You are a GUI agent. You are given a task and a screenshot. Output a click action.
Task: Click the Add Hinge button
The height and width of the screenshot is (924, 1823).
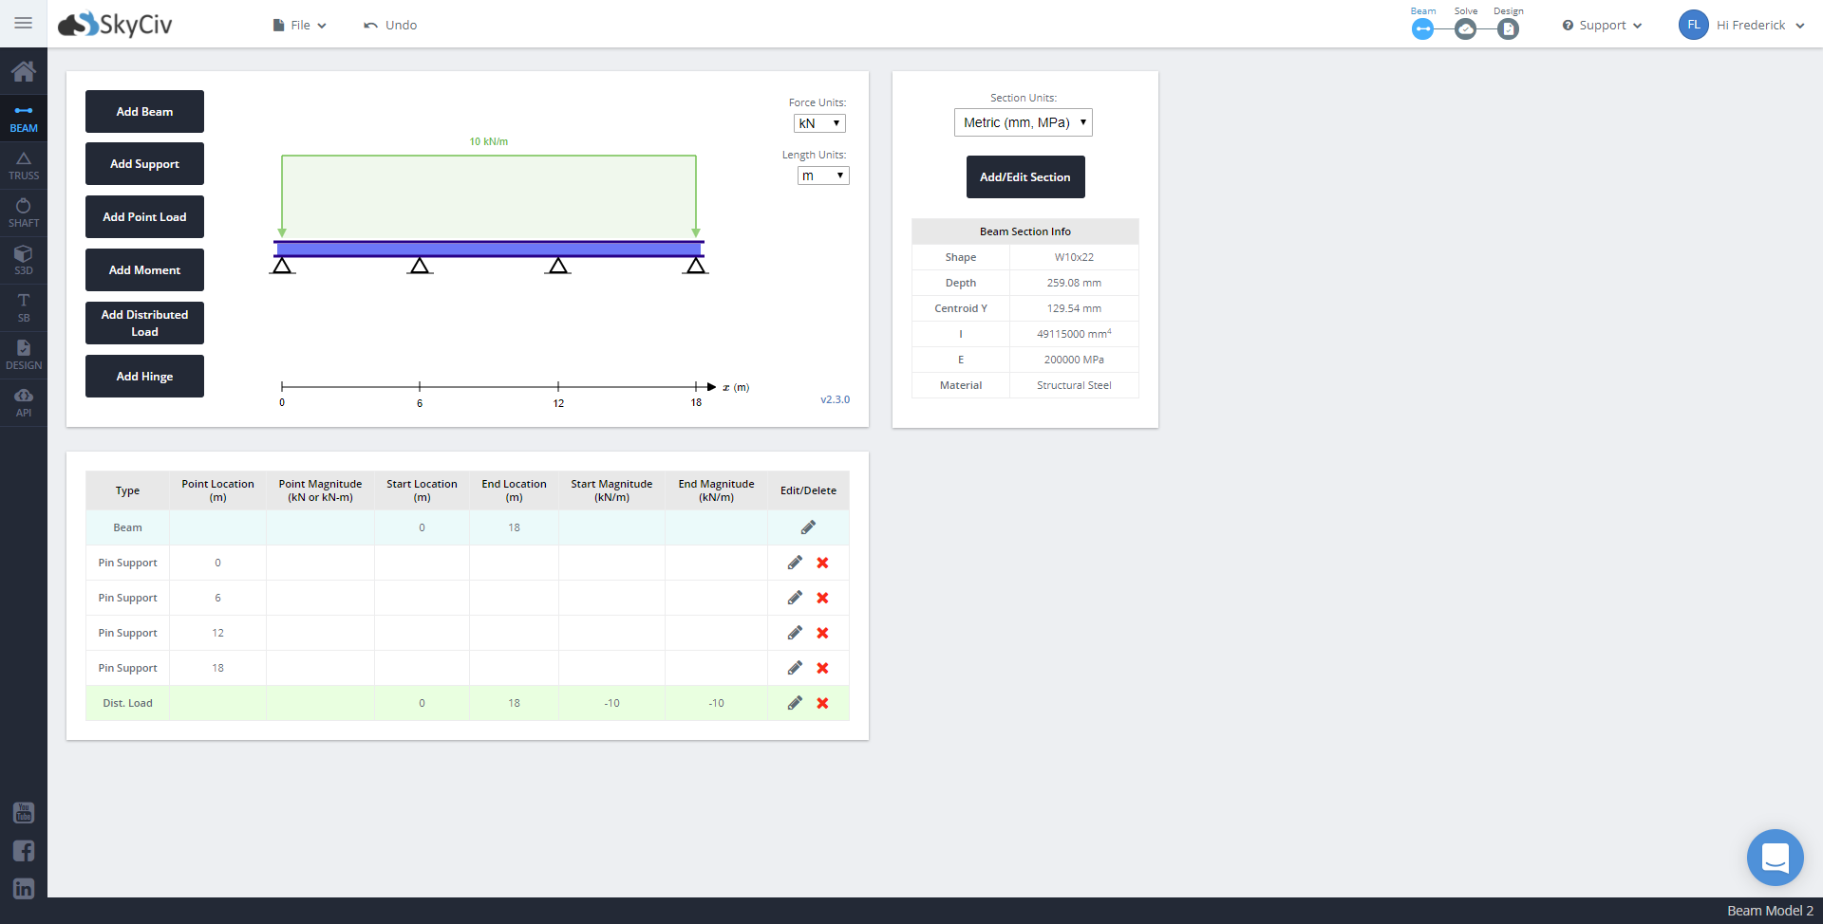[x=144, y=377]
